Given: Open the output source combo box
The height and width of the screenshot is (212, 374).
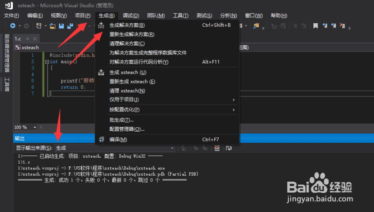Looking at the screenshot, I should click(x=115, y=148).
